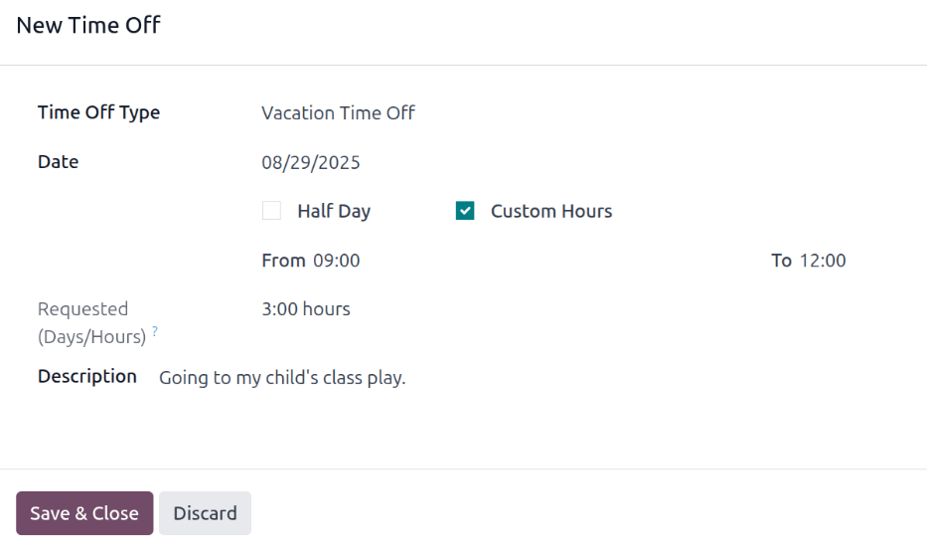This screenshot has height=553, width=927.
Task: Click the Requested (Days/Hours) label
Action: 91,322
